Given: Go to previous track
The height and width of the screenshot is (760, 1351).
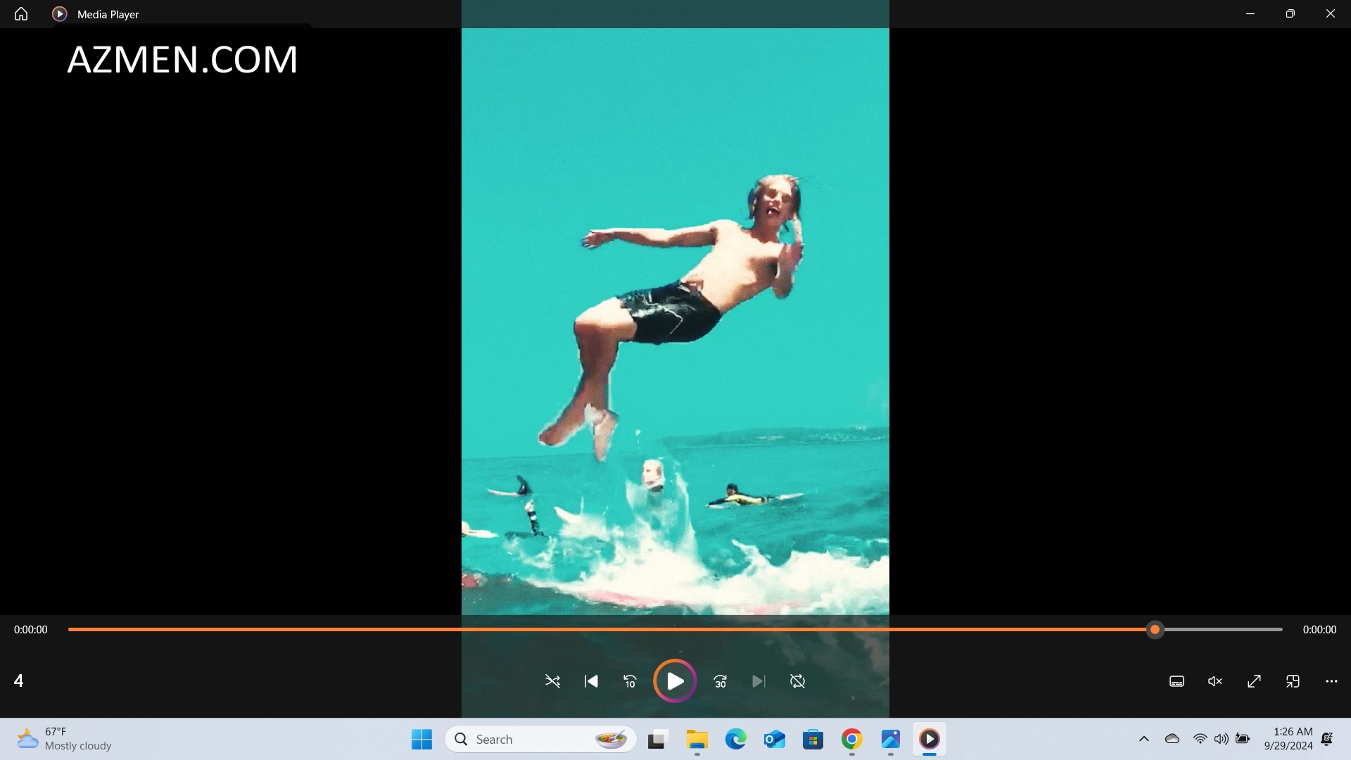Looking at the screenshot, I should click(x=591, y=681).
